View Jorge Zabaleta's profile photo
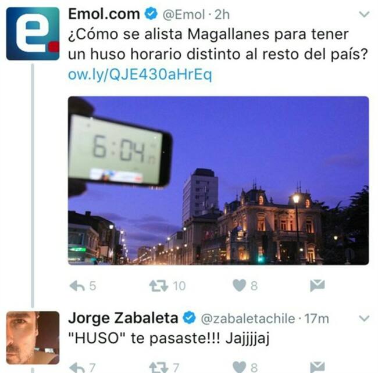Viewport: 378px width, 373px height. tap(33, 338)
